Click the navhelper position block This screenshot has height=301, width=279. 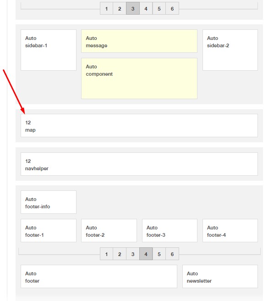139,164
